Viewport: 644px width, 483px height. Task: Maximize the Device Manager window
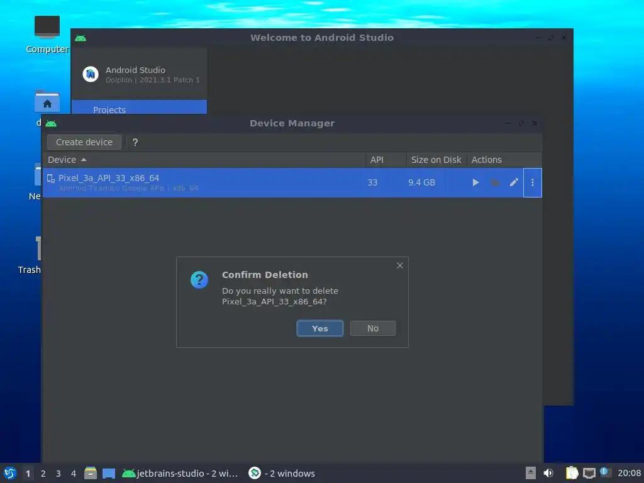(x=521, y=123)
